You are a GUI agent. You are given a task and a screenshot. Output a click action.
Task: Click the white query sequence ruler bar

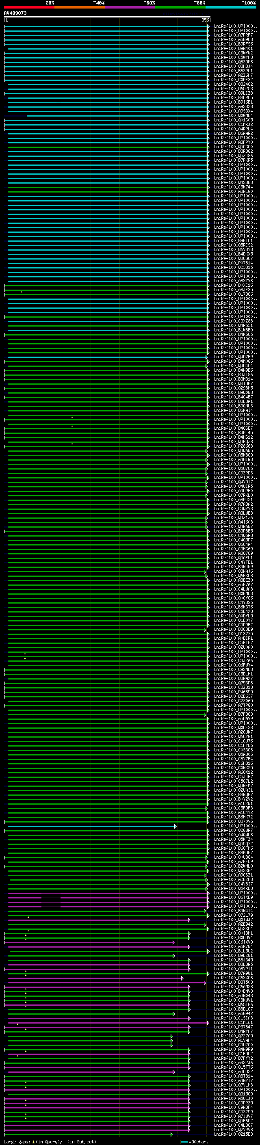click(107, 16)
